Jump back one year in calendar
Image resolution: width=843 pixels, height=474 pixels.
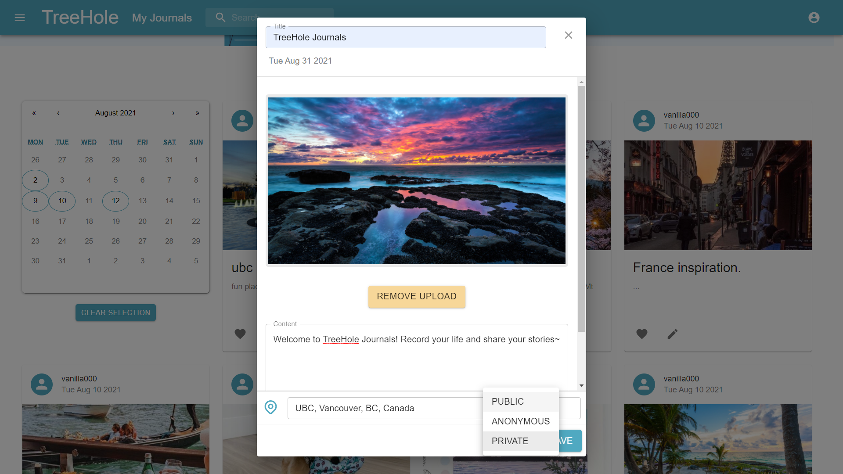coord(34,113)
